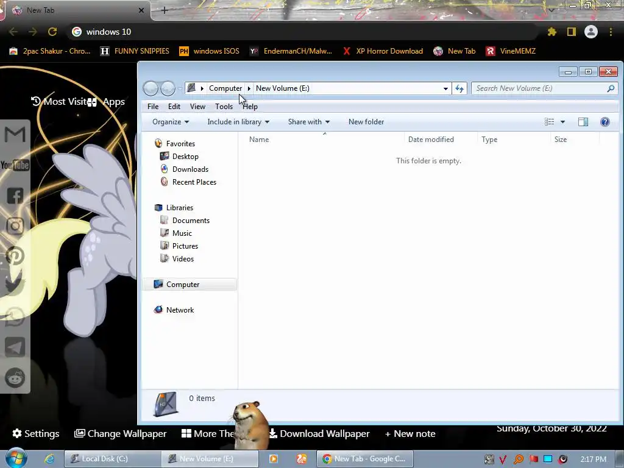Open the view options dropdown arrow

coord(562,122)
